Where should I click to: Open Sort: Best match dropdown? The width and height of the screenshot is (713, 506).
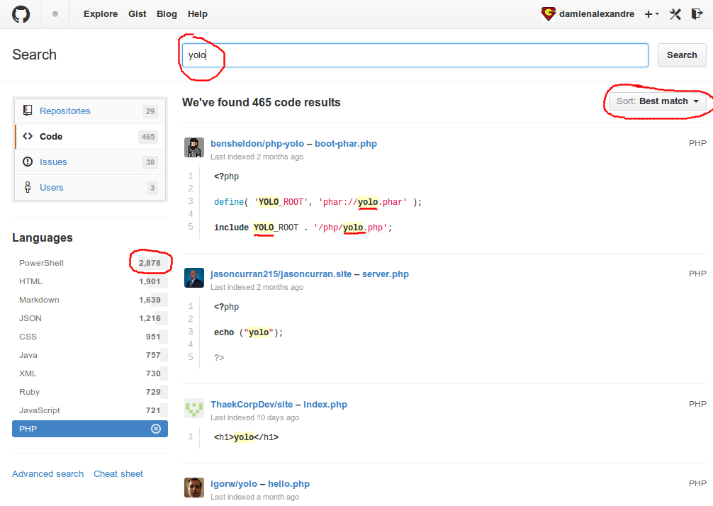[x=658, y=101]
